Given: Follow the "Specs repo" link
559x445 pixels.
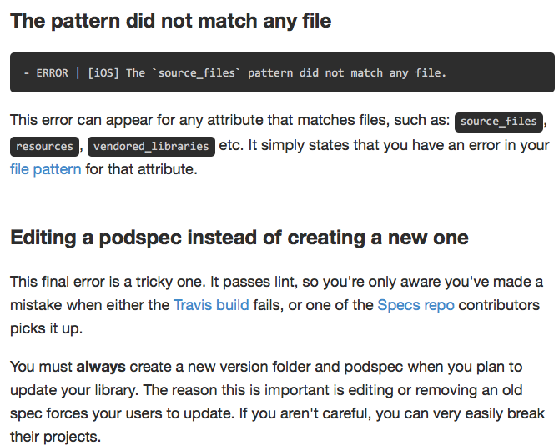Looking at the screenshot, I should coord(415,306).
